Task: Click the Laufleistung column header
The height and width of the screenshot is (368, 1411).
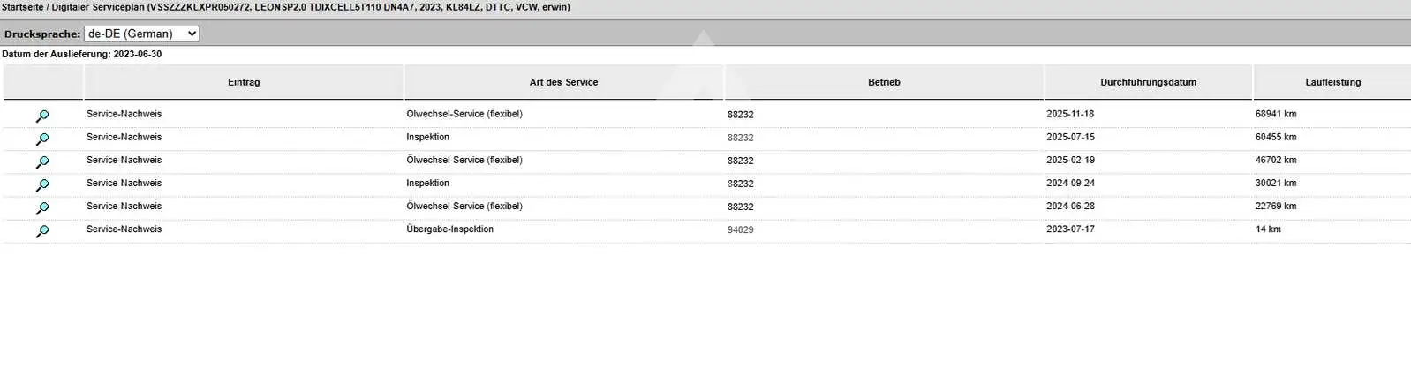Action: 1332,82
